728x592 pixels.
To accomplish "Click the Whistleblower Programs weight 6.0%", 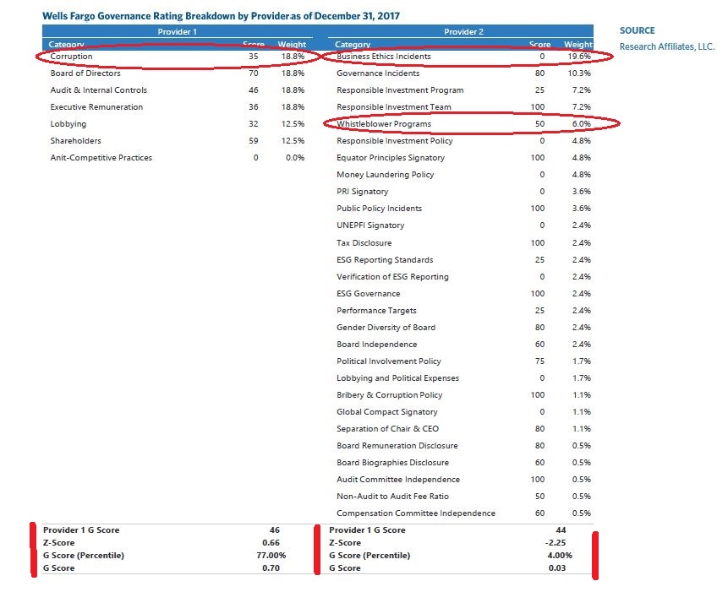I will pyautogui.click(x=581, y=124).
